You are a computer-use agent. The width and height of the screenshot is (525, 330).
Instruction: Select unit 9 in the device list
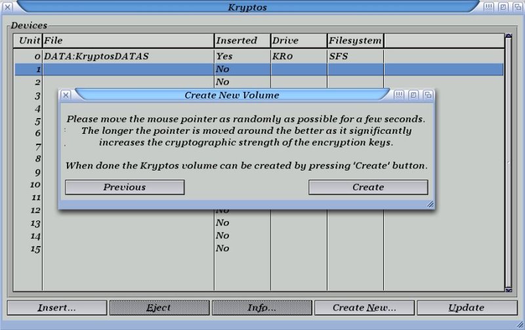(37, 173)
